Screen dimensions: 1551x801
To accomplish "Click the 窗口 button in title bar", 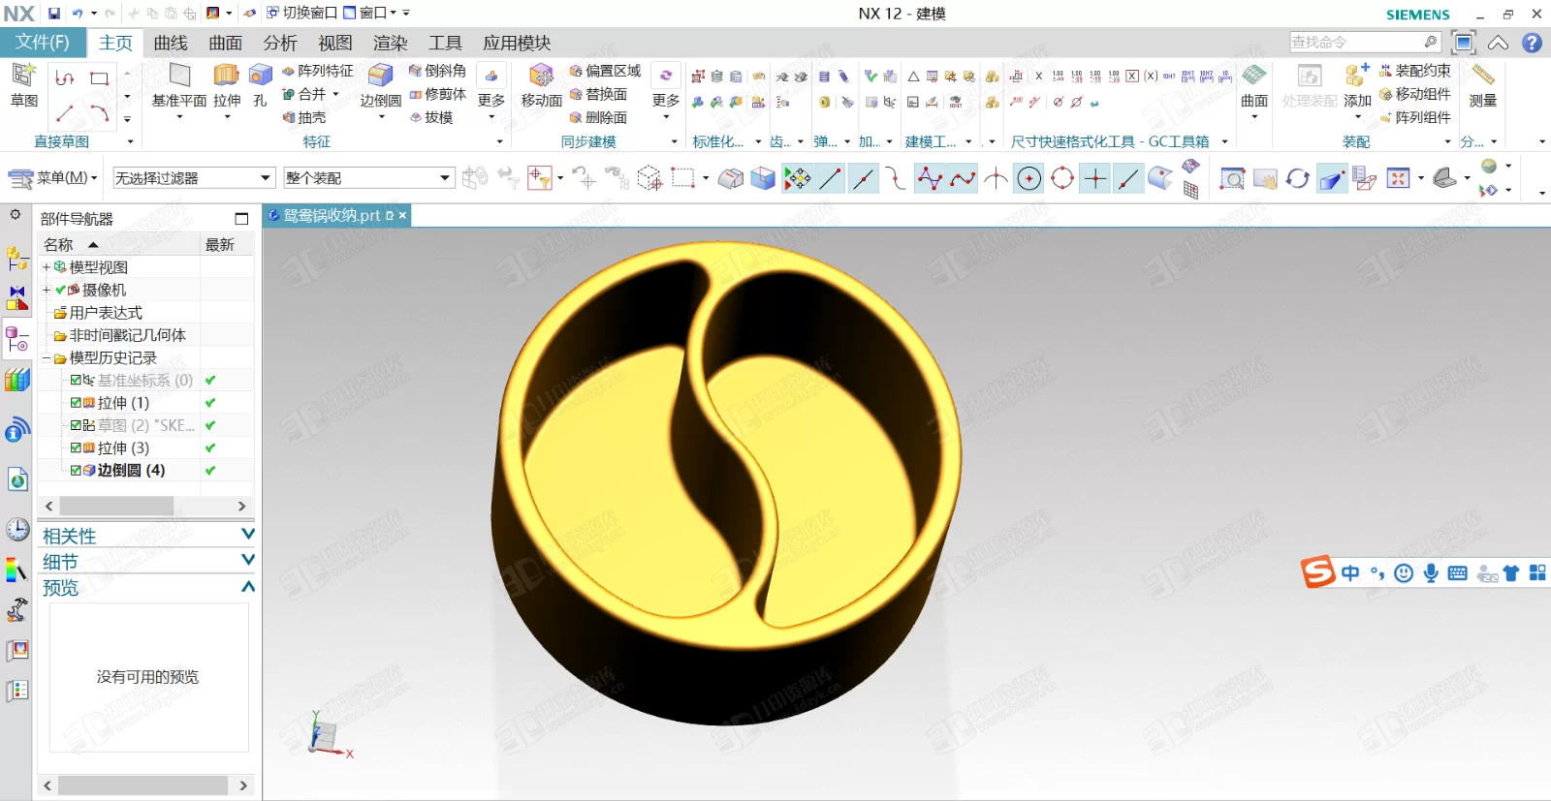I will (x=369, y=14).
